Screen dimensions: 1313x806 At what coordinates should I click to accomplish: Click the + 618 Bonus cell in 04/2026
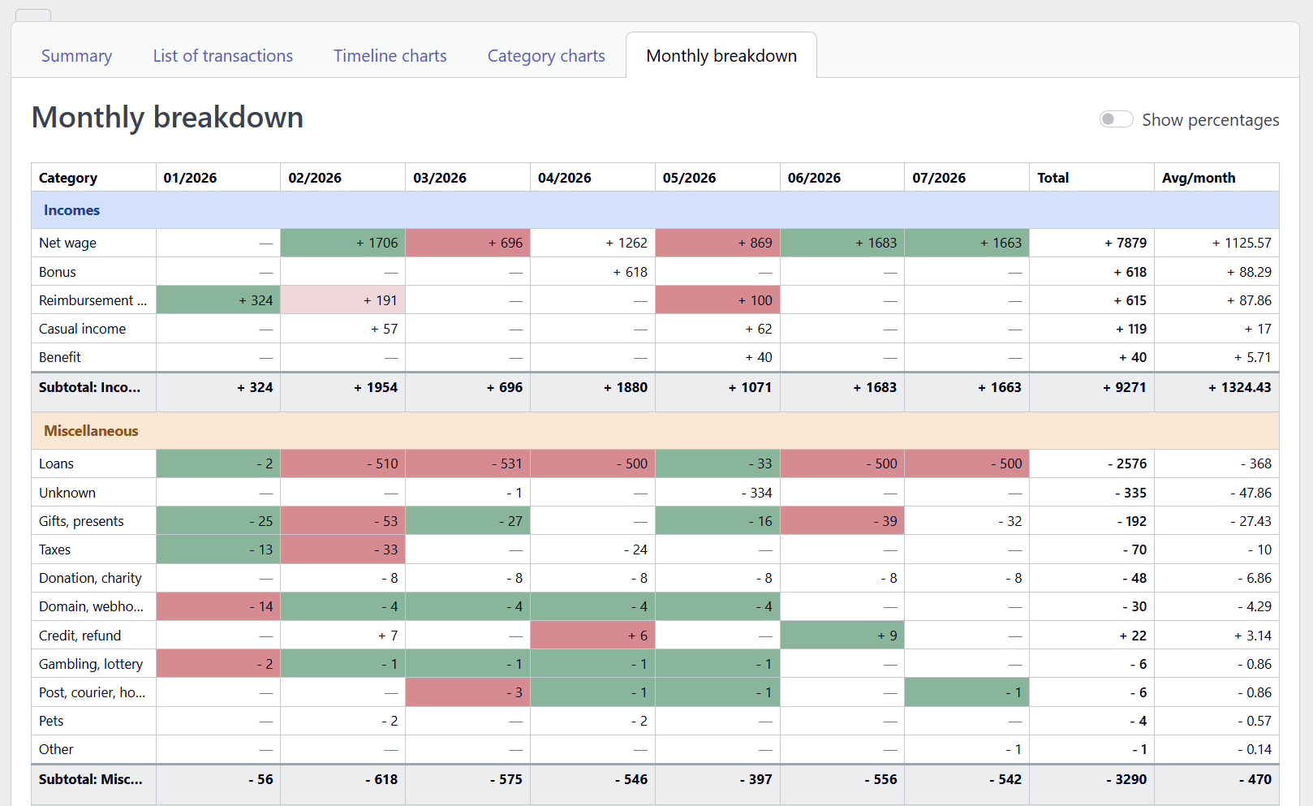click(592, 272)
